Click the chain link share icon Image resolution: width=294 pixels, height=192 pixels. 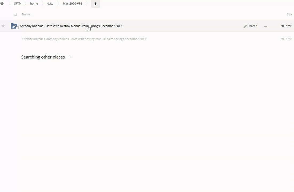tap(245, 26)
